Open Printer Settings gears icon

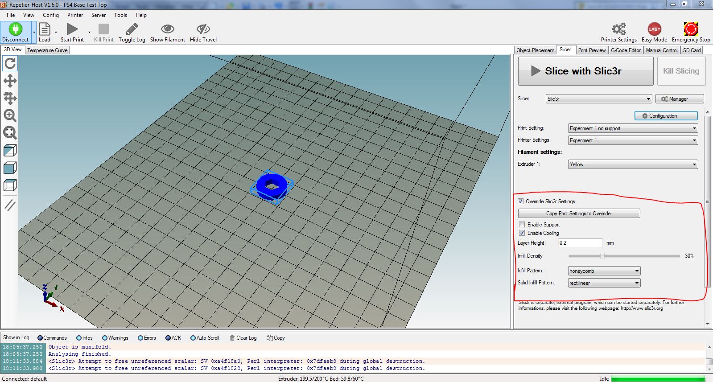[618, 29]
